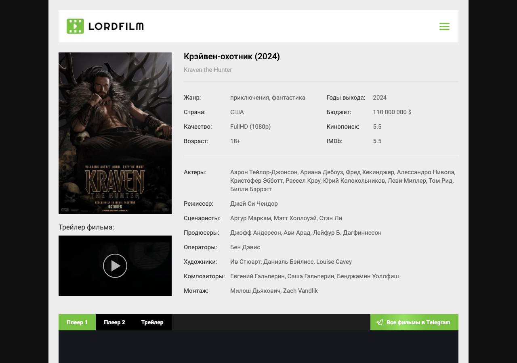Open the фантастика genre link

pos(288,98)
